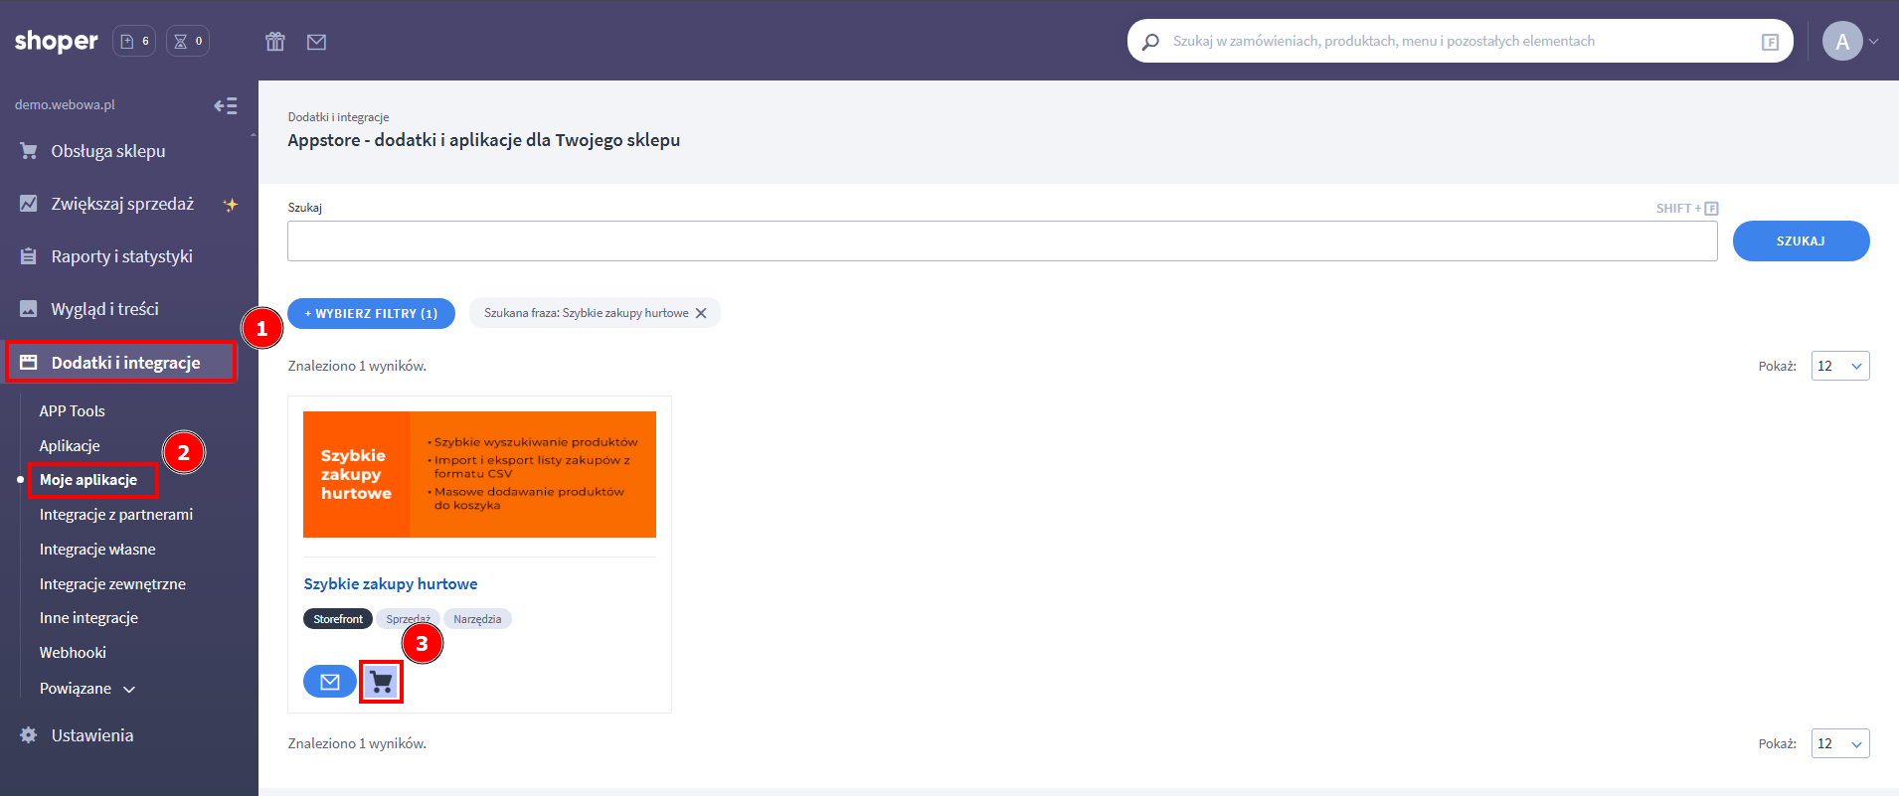This screenshot has height=796, width=1899.
Task: Open the bottom Pokaż results-per-page dropdown
Action: [1839, 743]
